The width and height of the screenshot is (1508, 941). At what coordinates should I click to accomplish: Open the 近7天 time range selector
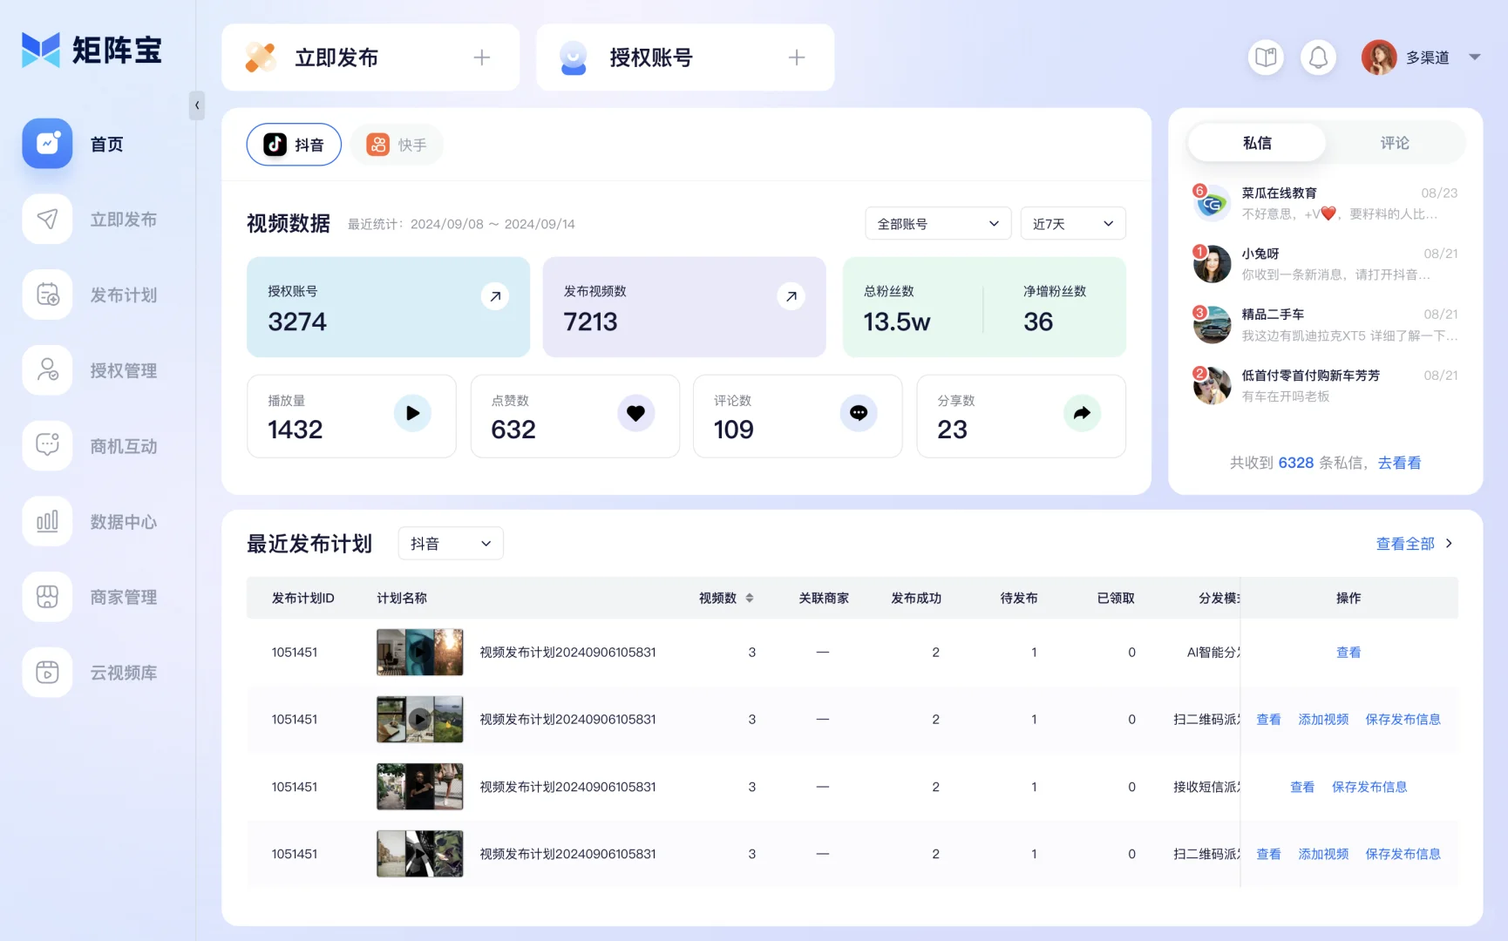pyautogui.click(x=1072, y=223)
